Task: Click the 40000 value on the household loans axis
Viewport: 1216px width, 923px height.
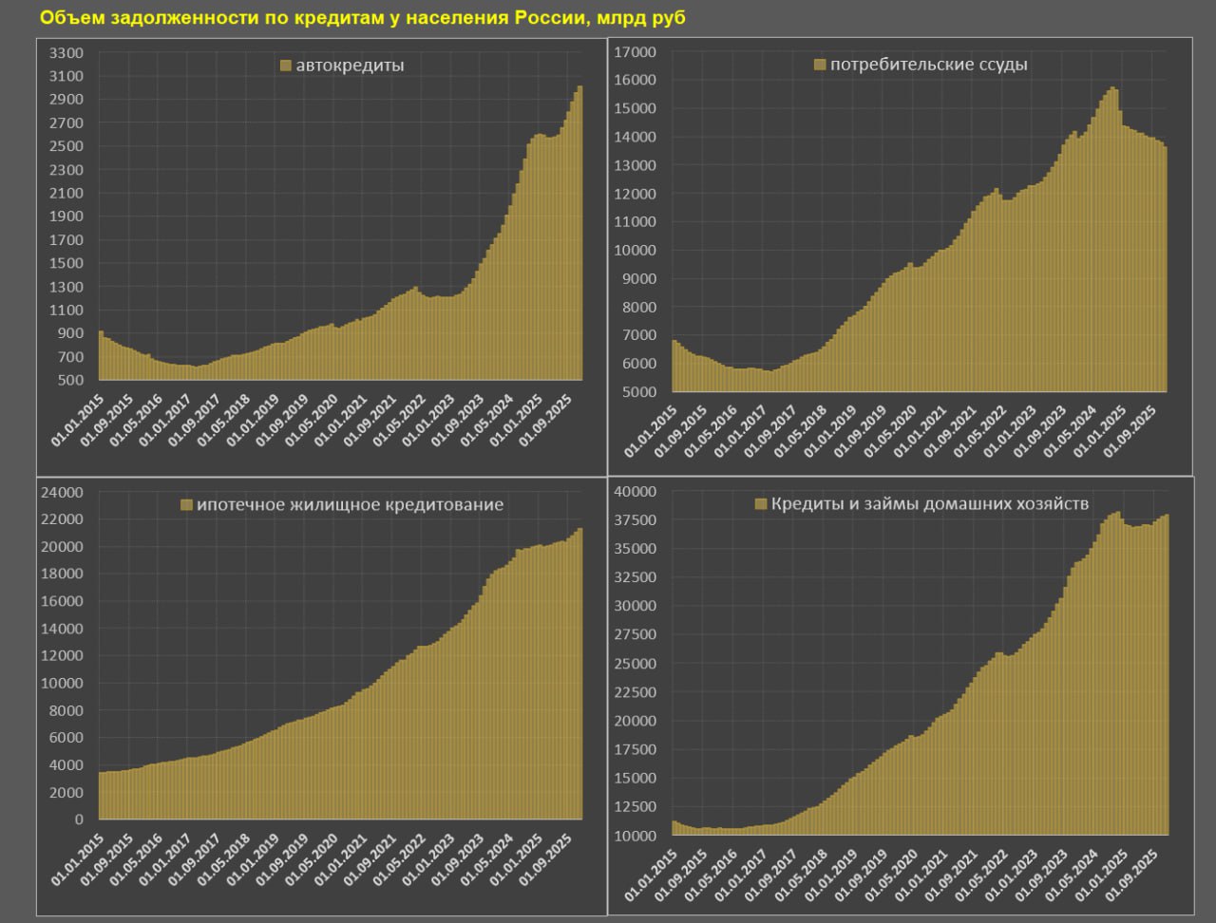Action: point(636,491)
